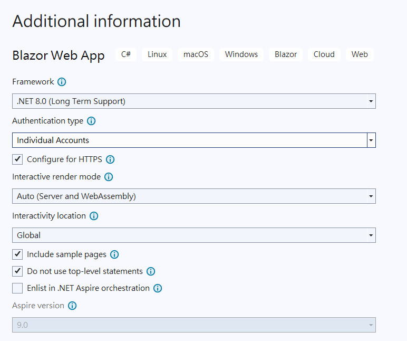Click the C# tag
This screenshot has height=341, width=407.
coord(126,54)
